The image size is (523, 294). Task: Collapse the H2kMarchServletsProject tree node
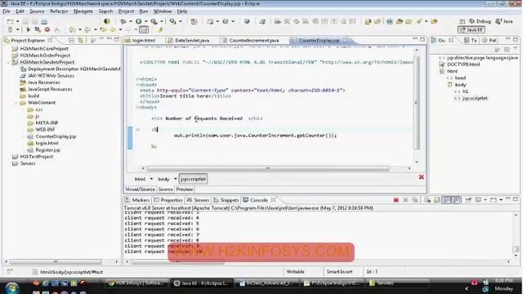[x=8, y=62]
